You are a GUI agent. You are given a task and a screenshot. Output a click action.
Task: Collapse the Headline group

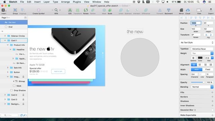(10, 49)
